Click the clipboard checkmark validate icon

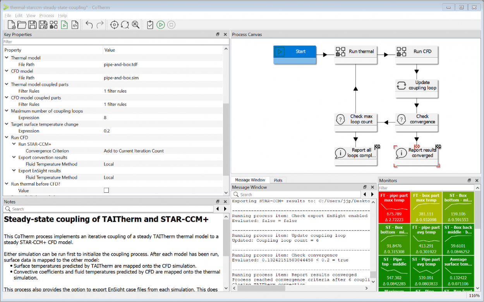click(x=150, y=25)
